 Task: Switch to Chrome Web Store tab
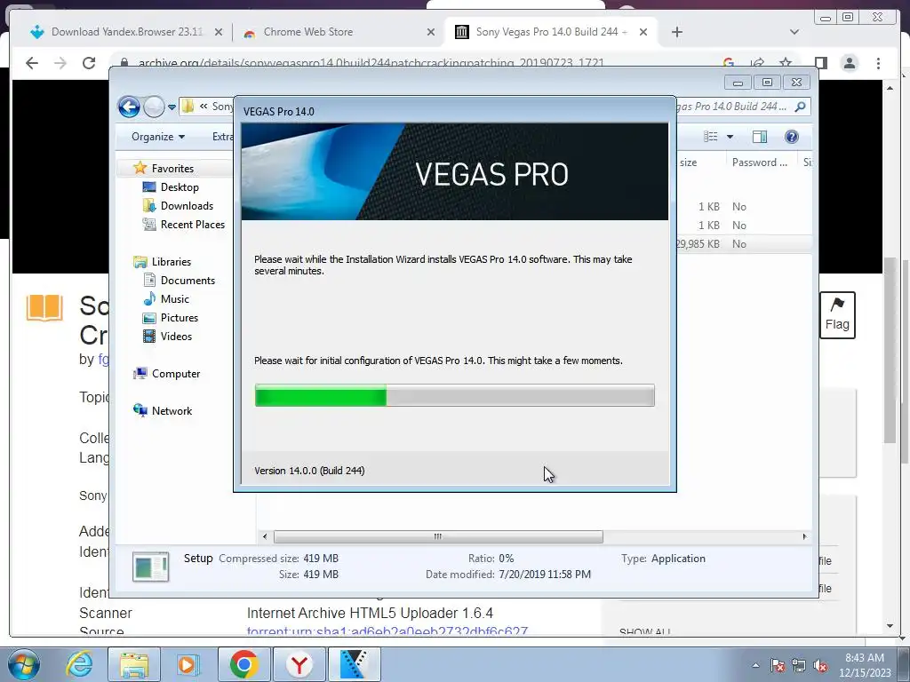[308, 32]
